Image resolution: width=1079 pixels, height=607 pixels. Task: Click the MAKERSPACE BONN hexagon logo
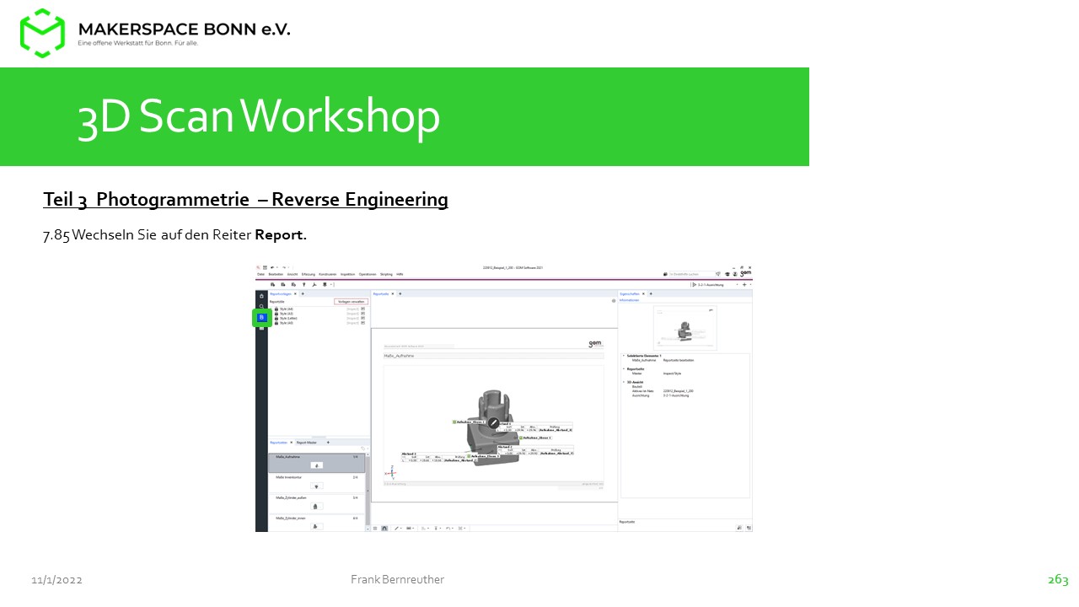42,33
